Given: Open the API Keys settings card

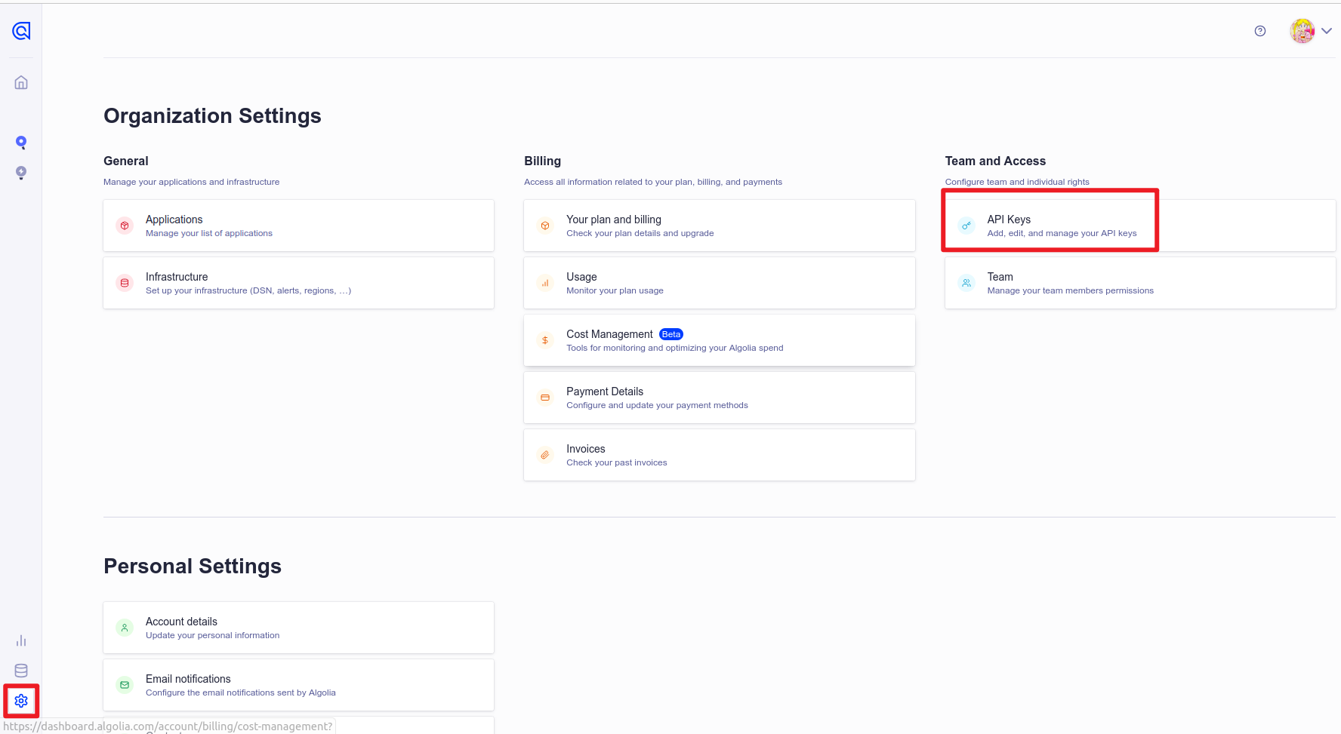Looking at the screenshot, I should [x=1050, y=226].
